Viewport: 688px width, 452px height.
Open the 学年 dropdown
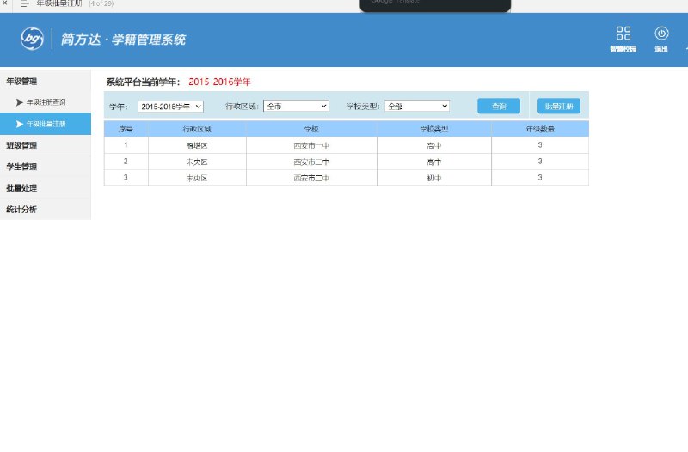click(170, 107)
